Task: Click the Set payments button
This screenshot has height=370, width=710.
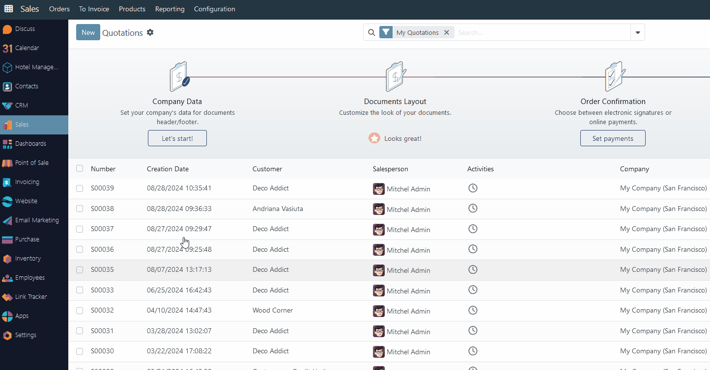Action: pos(612,138)
